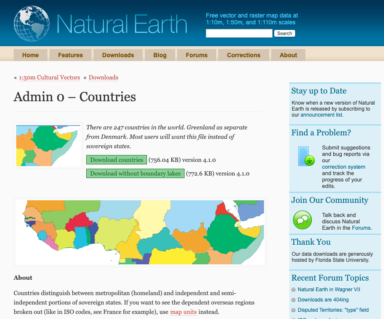Click the bold About subheading
This screenshot has width=384, height=319.
pos(23,278)
